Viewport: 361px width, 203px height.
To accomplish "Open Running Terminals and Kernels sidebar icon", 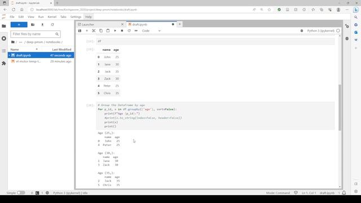I will pyautogui.click(x=4, y=38).
